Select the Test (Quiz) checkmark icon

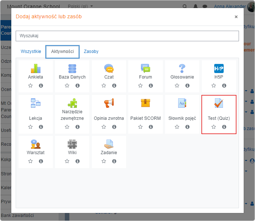coord(219,103)
